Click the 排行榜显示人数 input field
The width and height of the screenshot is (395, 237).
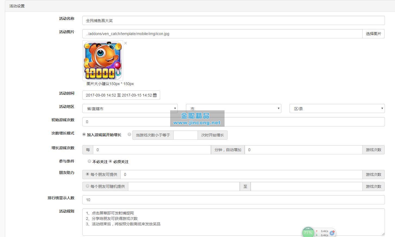tap(234, 200)
